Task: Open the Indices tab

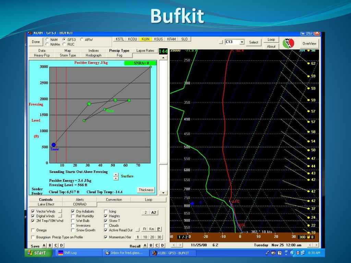Action: (x=94, y=51)
